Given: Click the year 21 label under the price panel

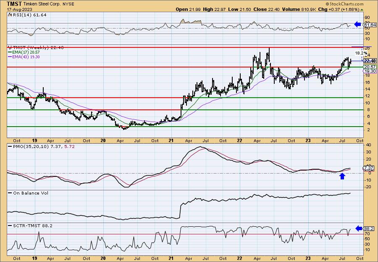Looking at the screenshot, I should 171,140.
